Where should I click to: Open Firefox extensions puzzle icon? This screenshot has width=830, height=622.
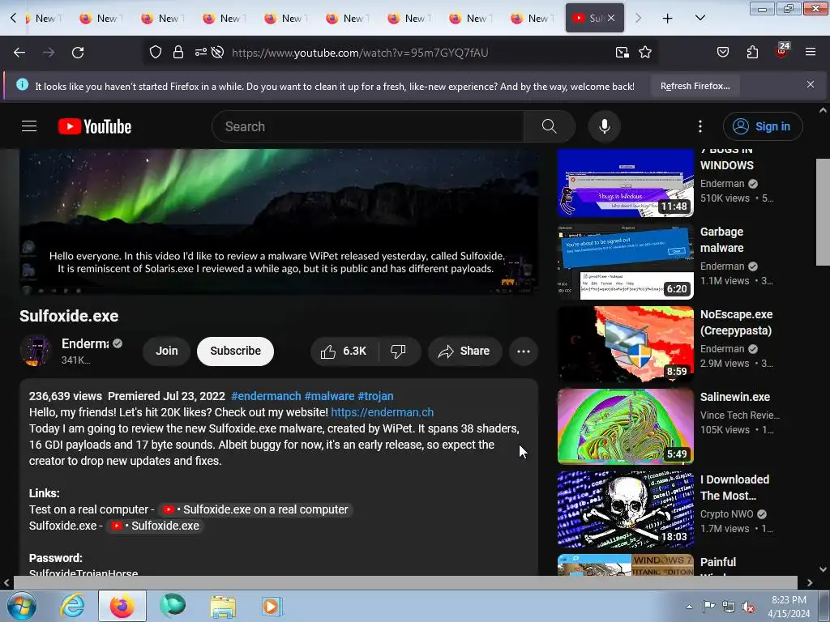pyautogui.click(x=752, y=53)
